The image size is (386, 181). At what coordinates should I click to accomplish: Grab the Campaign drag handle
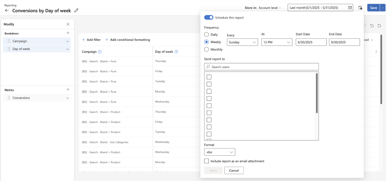tap(9, 41)
